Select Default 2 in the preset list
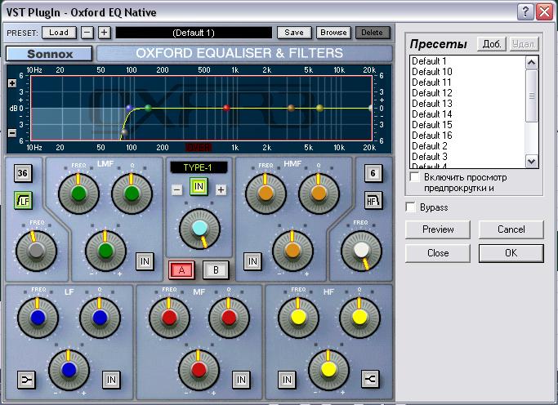The width and height of the screenshot is (558, 405). (467, 146)
